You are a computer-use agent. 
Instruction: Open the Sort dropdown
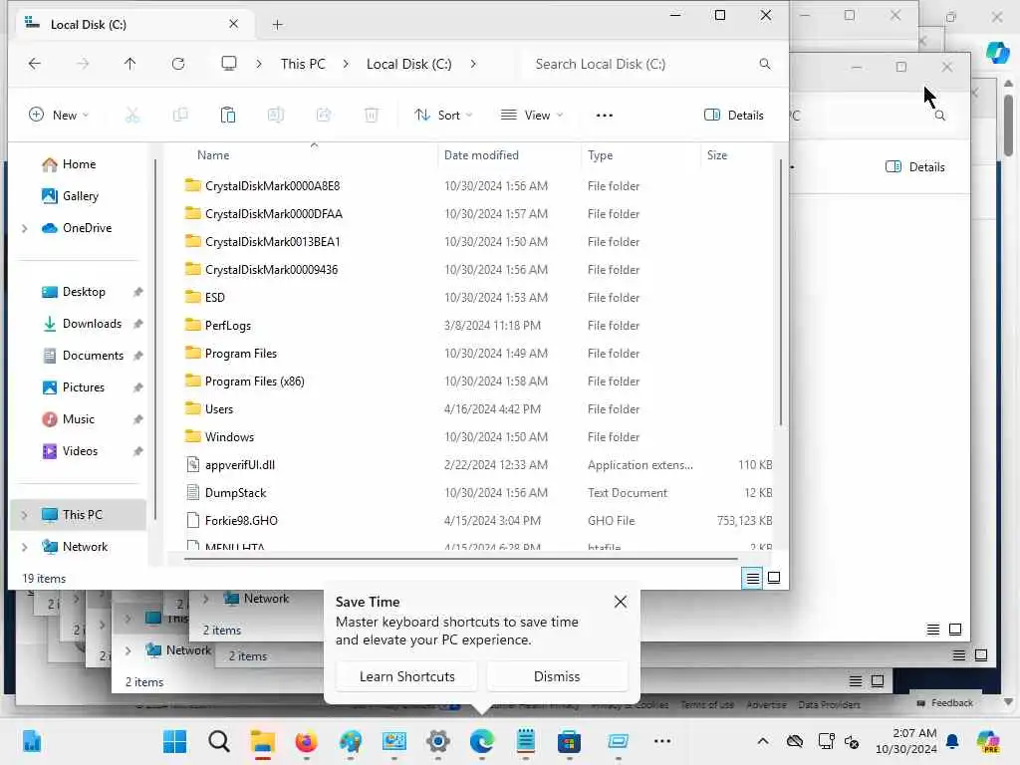(443, 116)
